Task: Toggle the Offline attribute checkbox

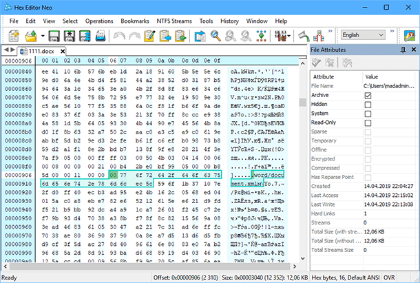Action: tap(368, 150)
